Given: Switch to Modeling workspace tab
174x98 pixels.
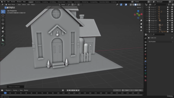Looking at the screenshot, I should (38, 2).
